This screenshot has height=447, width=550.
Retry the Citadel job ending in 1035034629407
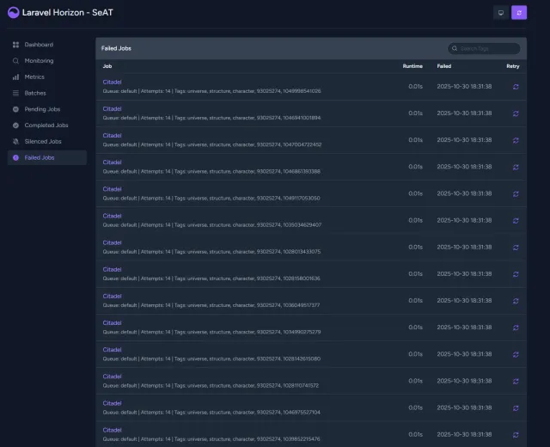point(516,220)
